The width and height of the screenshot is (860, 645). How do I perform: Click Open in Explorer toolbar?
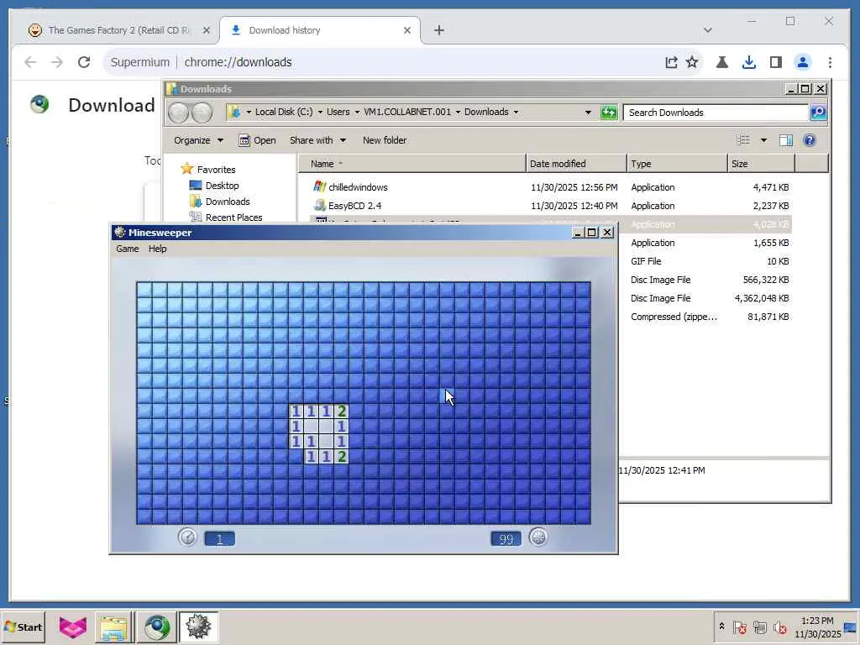[257, 140]
